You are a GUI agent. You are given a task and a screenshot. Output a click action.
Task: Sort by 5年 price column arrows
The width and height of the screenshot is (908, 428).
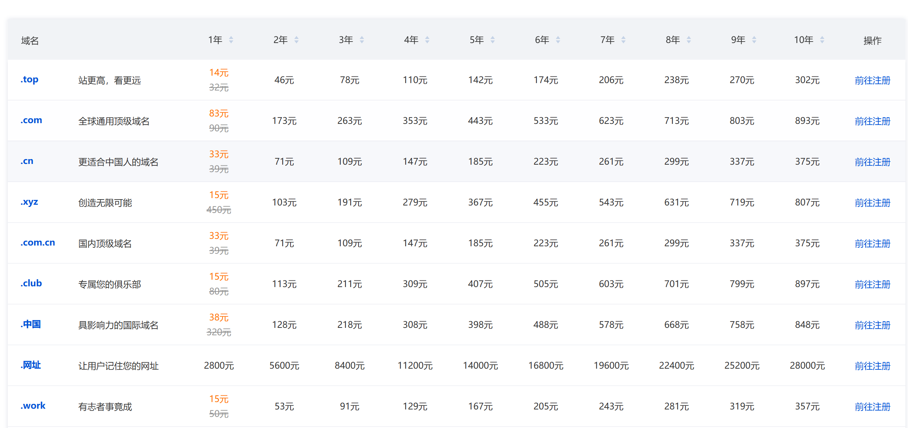click(493, 40)
